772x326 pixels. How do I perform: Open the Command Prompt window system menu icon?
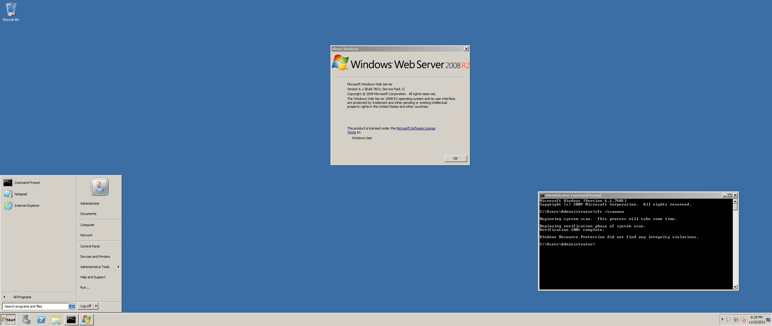pyautogui.click(x=542, y=195)
